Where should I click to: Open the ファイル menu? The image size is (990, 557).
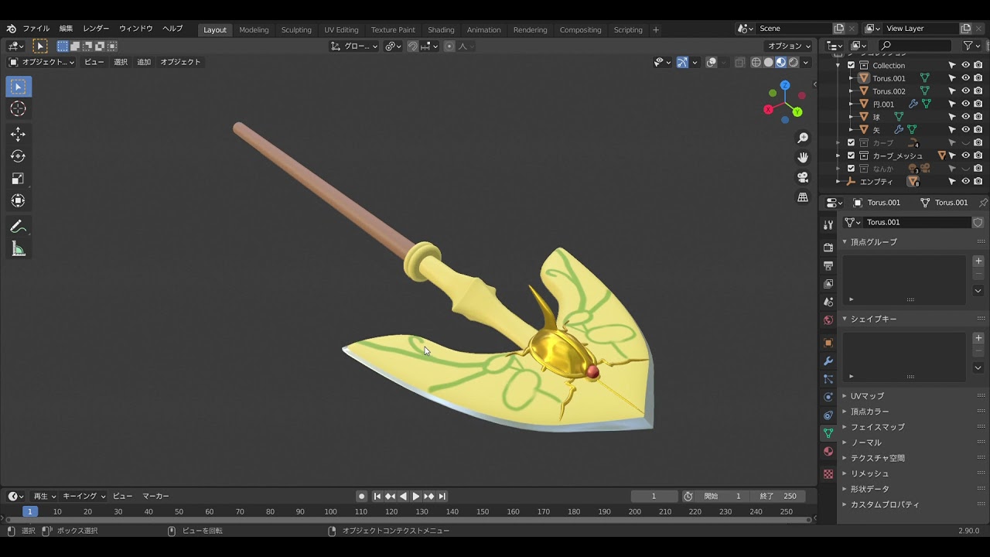coord(36,29)
